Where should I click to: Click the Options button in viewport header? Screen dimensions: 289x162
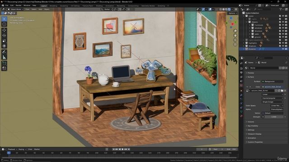pos(232,13)
